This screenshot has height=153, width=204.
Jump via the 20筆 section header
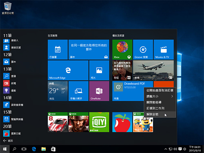point(7,126)
